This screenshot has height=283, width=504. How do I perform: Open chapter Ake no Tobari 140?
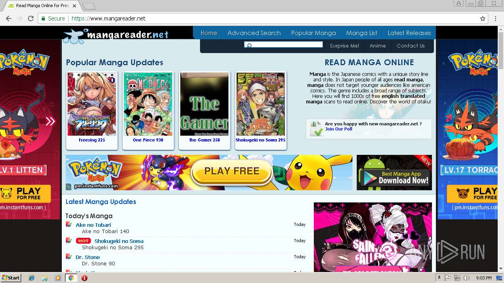pyautogui.click(x=106, y=231)
